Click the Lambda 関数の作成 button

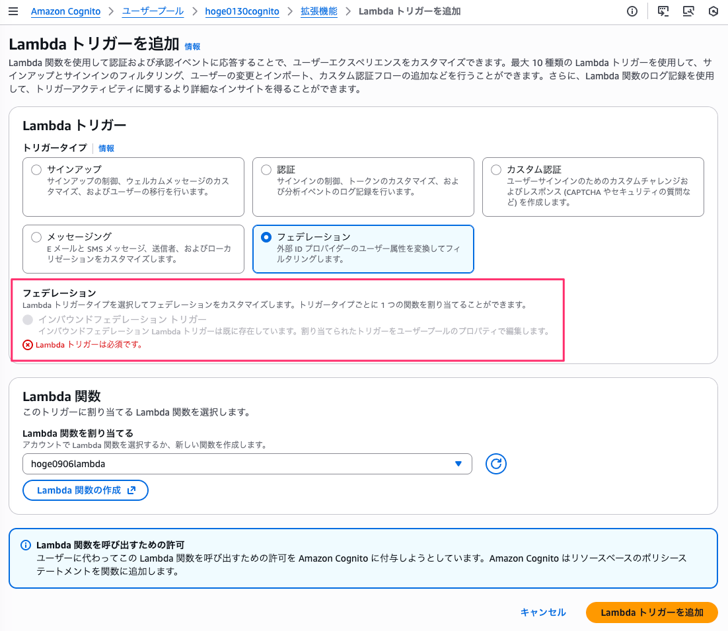(85, 490)
